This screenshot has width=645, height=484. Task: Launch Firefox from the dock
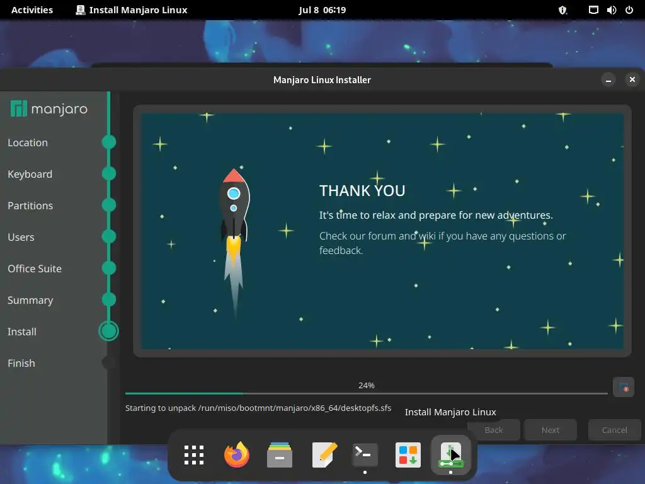tap(237, 455)
